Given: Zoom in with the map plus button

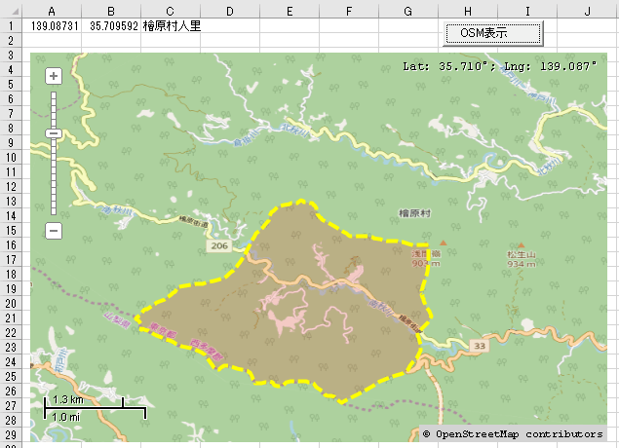Looking at the screenshot, I should [x=54, y=76].
